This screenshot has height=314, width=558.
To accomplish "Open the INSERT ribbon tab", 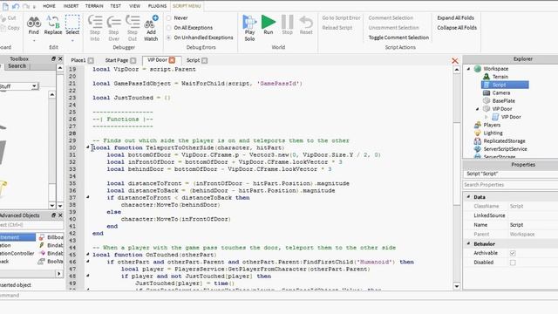I will pyautogui.click(x=71, y=6).
